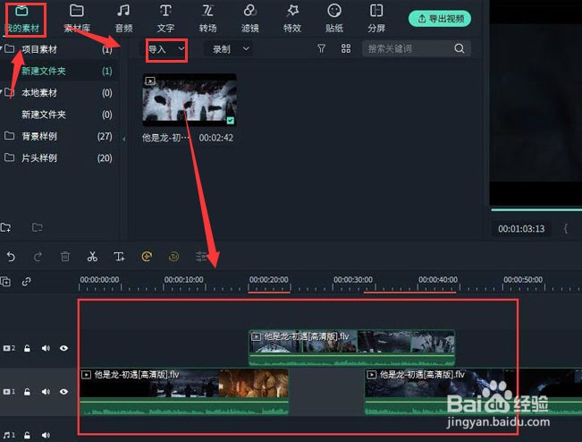This screenshot has height=442, width=582.
Task: Click the 00:01:03:13 timecode field
Action: [521, 229]
